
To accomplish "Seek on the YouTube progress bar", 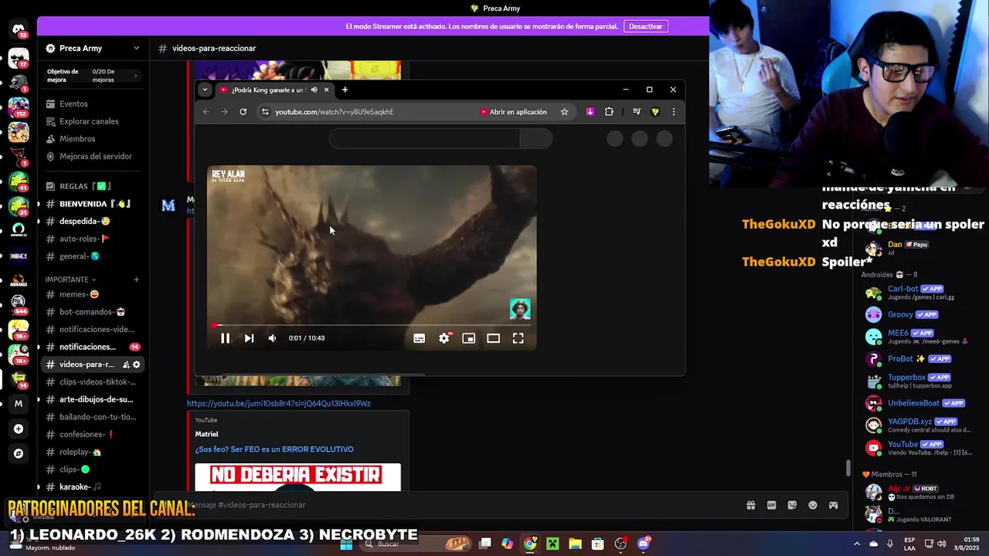I will tap(372, 325).
